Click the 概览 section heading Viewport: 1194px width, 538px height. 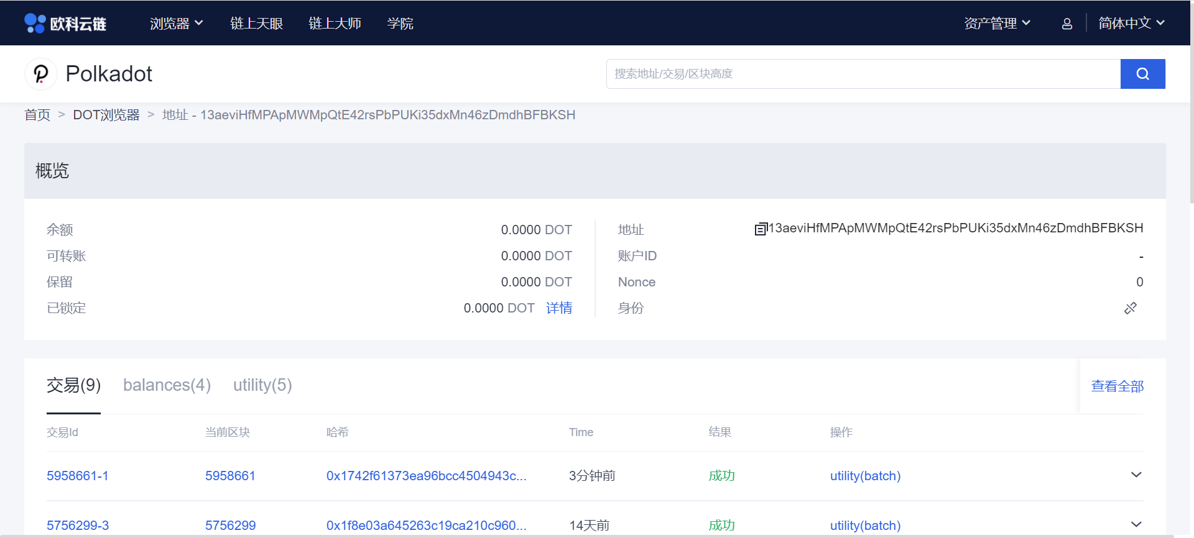tap(52, 171)
